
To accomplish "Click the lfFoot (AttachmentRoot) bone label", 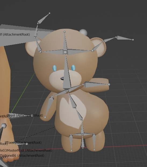I will coord(25,115).
